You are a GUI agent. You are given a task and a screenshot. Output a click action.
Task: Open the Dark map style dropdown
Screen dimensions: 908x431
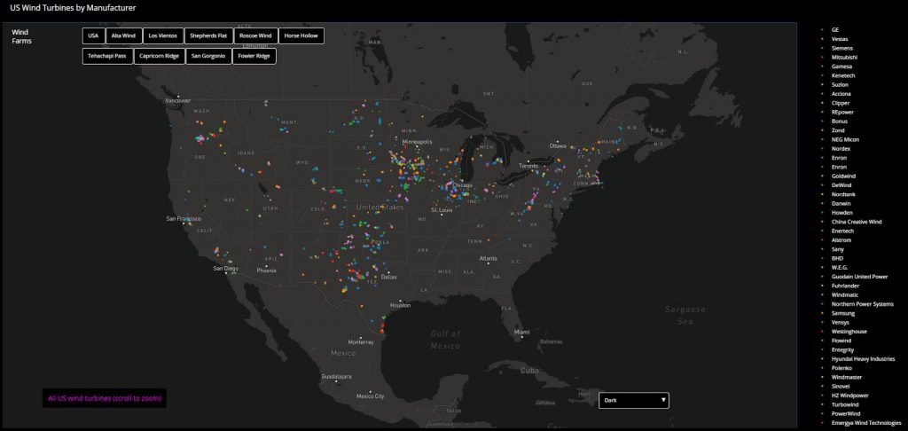tap(634, 400)
